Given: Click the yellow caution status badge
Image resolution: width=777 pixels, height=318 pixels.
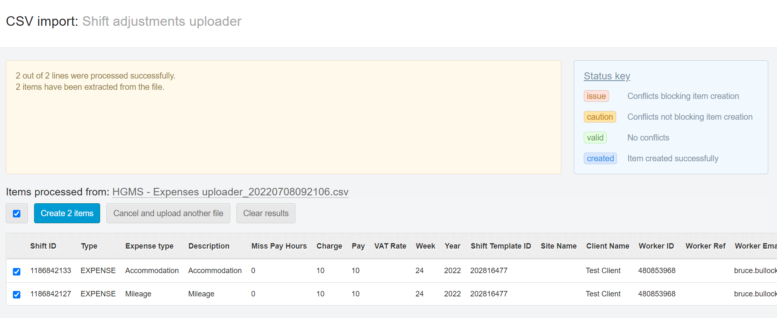Looking at the screenshot, I should (600, 117).
